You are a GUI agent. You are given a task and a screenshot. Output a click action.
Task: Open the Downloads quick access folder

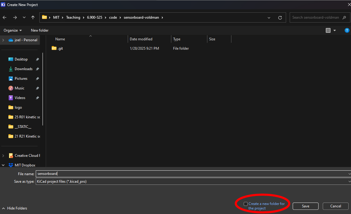click(23, 69)
